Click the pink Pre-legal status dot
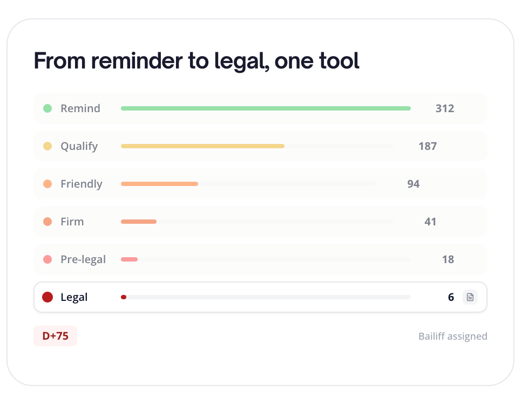 tap(48, 259)
